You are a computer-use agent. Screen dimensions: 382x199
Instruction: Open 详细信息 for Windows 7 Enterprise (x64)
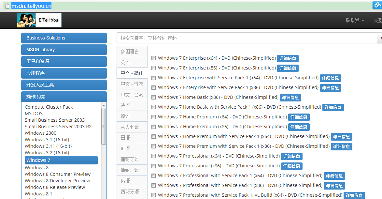tap(288, 58)
